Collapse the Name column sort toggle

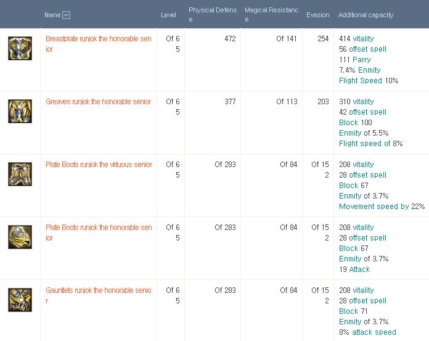pyautogui.click(x=66, y=15)
